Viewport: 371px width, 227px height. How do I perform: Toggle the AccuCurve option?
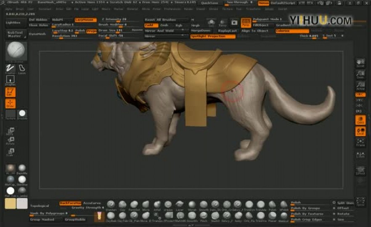(x=92, y=203)
